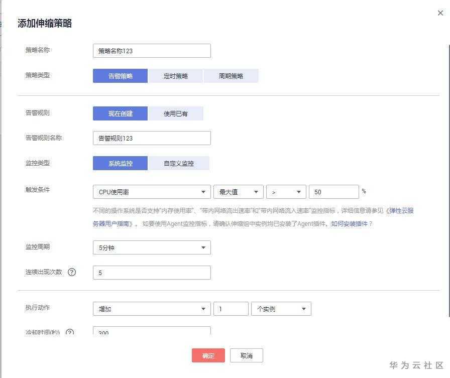Open the 个实例 unit dropdown
Screen dimensions: 450x378
pos(281,309)
